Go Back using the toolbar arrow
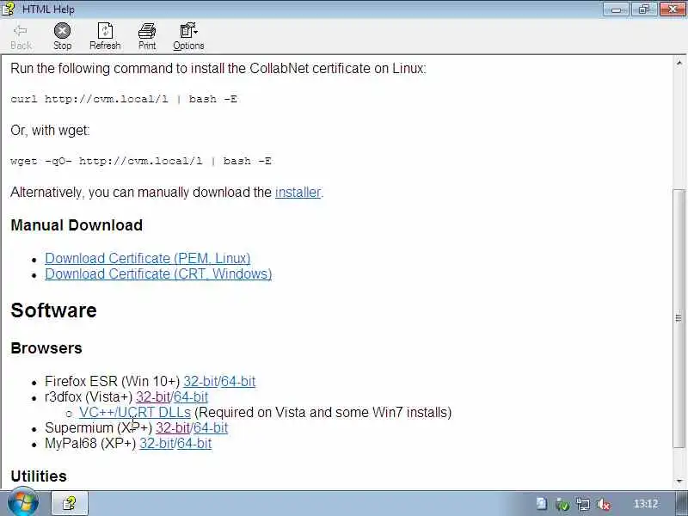The image size is (688, 516). pyautogui.click(x=21, y=36)
